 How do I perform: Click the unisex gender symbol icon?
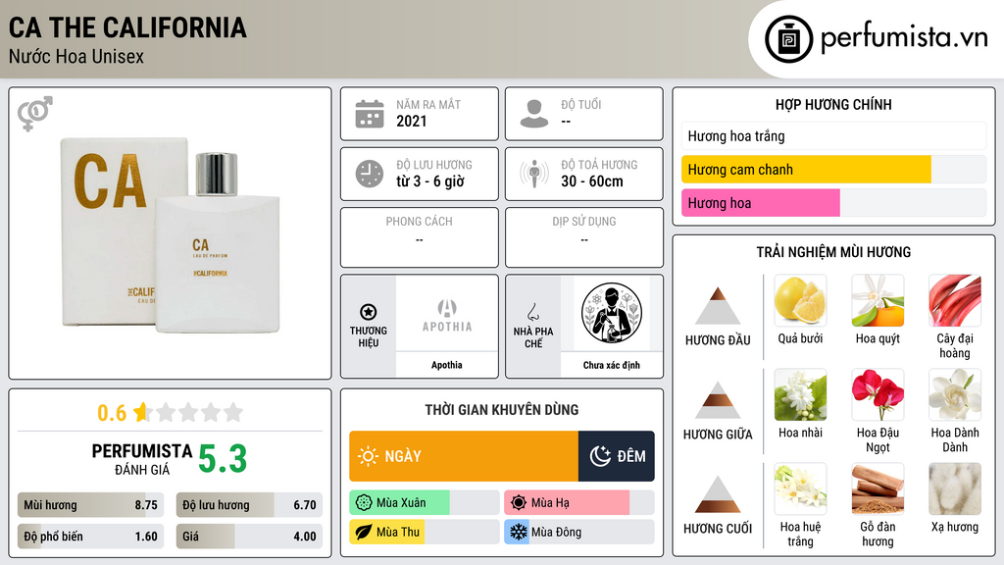click(x=35, y=114)
